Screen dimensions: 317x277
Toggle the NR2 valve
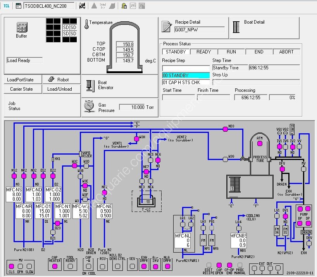click(x=24, y=176)
